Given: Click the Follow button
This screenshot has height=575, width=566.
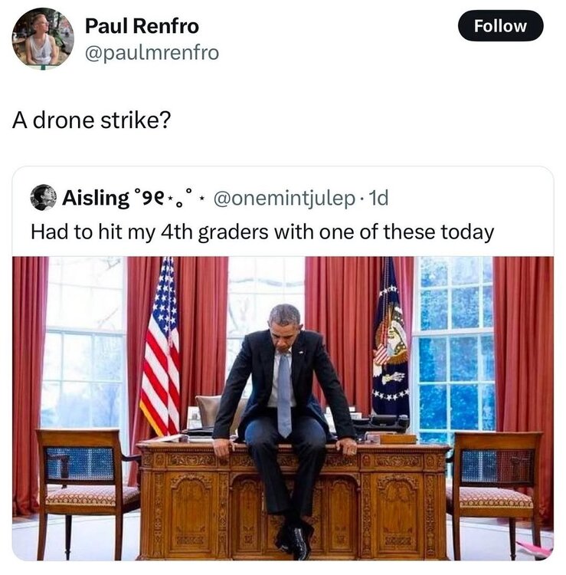Looking at the screenshot, I should pyautogui.click(x=500, y=25).
